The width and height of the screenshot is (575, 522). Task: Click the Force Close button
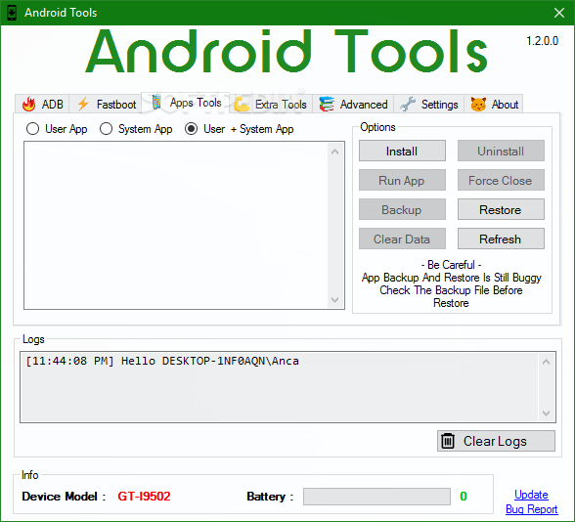coord(501,180)
